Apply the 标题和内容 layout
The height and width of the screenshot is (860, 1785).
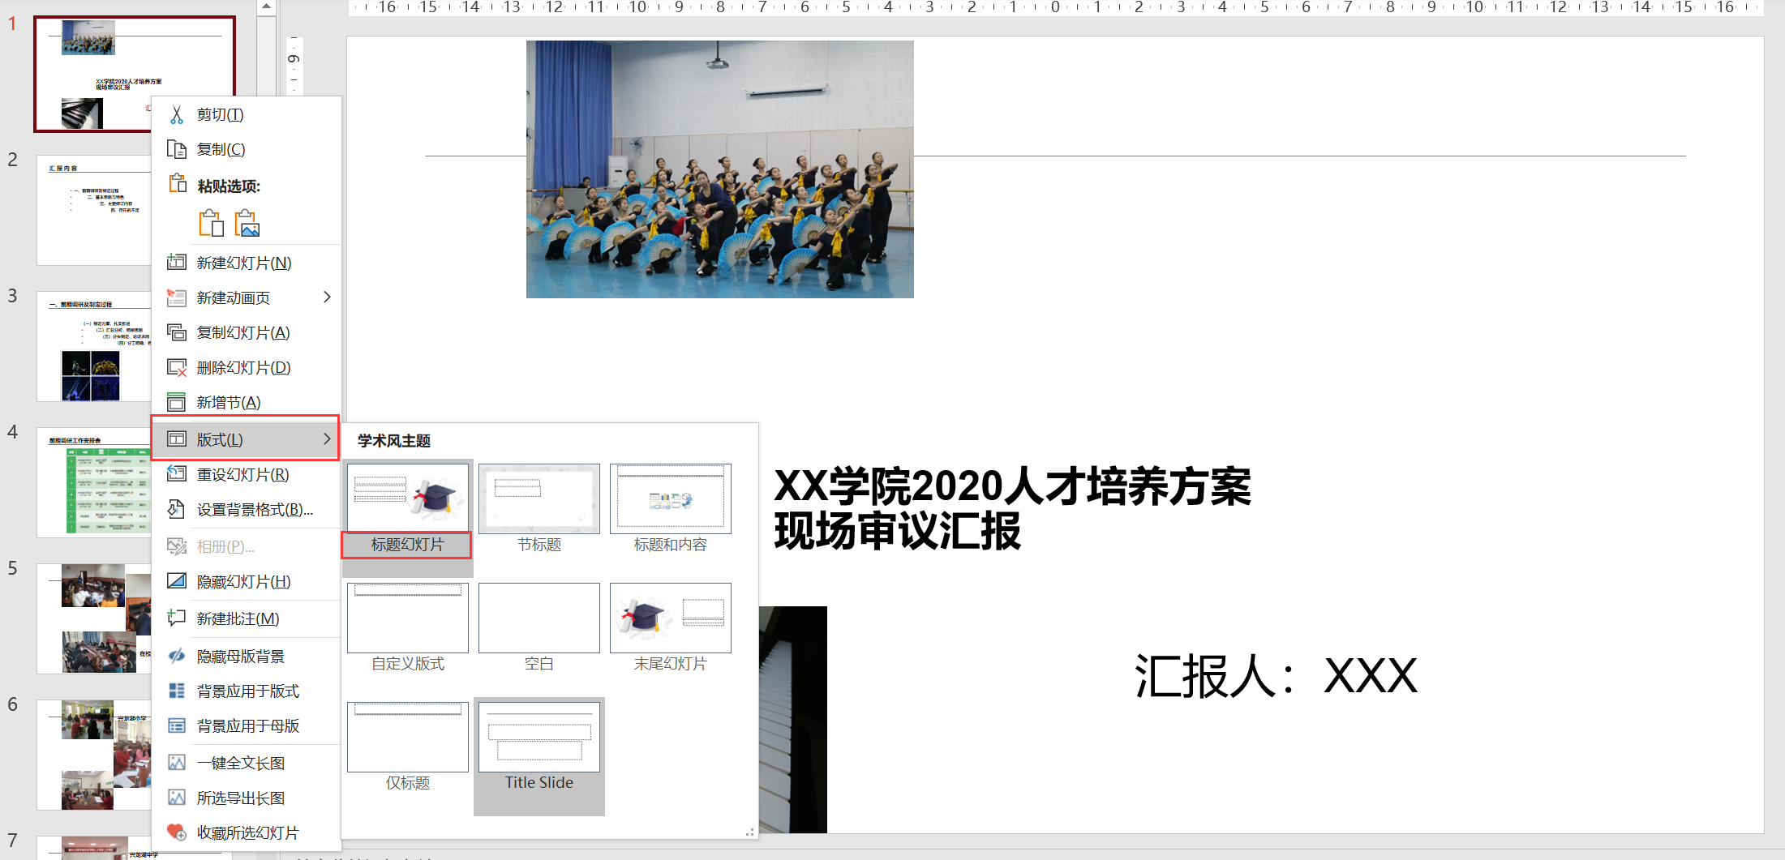pos(671,509)
